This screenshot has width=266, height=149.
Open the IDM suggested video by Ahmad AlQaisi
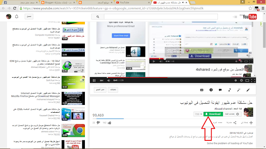click(73, 66)
